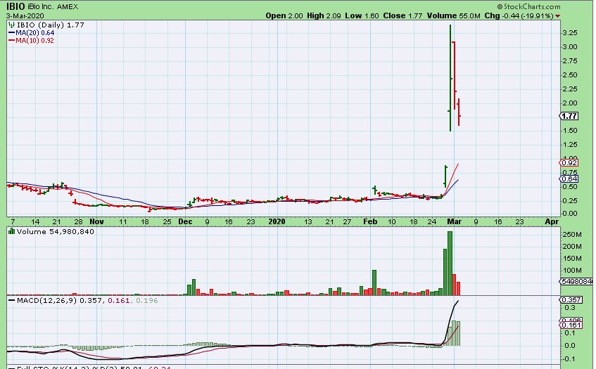Click the Mar label on the date axis
Image resolution: width=596 pixels, height=369 pixels.
tap(455, 221)
